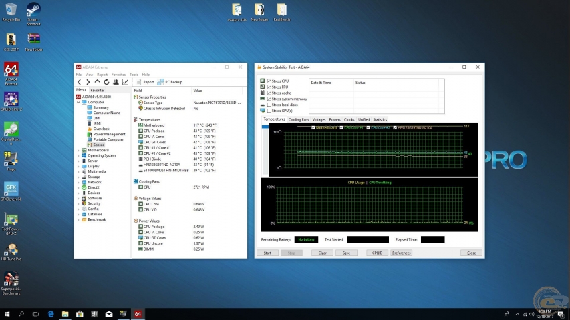Uncheck the Stress CPU checkbox
The image size is (570, 320).
click(269, 81)
